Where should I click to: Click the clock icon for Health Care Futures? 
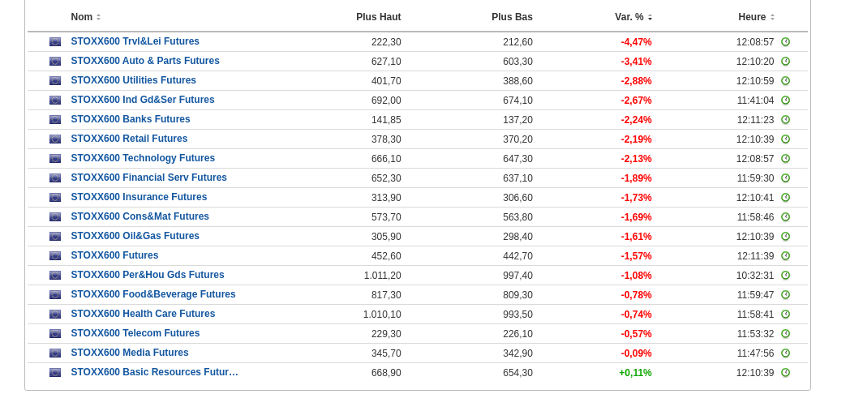point(785,315)
